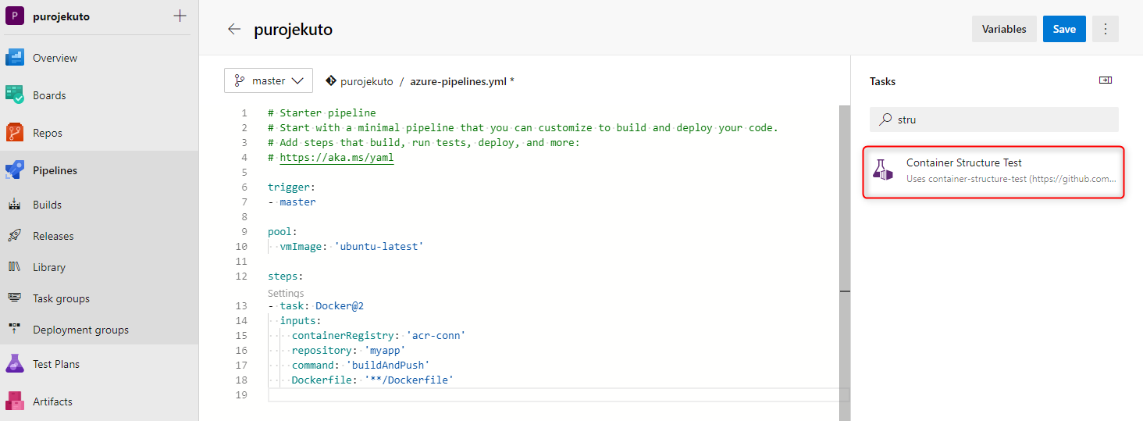Viewport: 1143px width, 421px height.
Task: Open the Test Plans flask icon
Action: 16,364
